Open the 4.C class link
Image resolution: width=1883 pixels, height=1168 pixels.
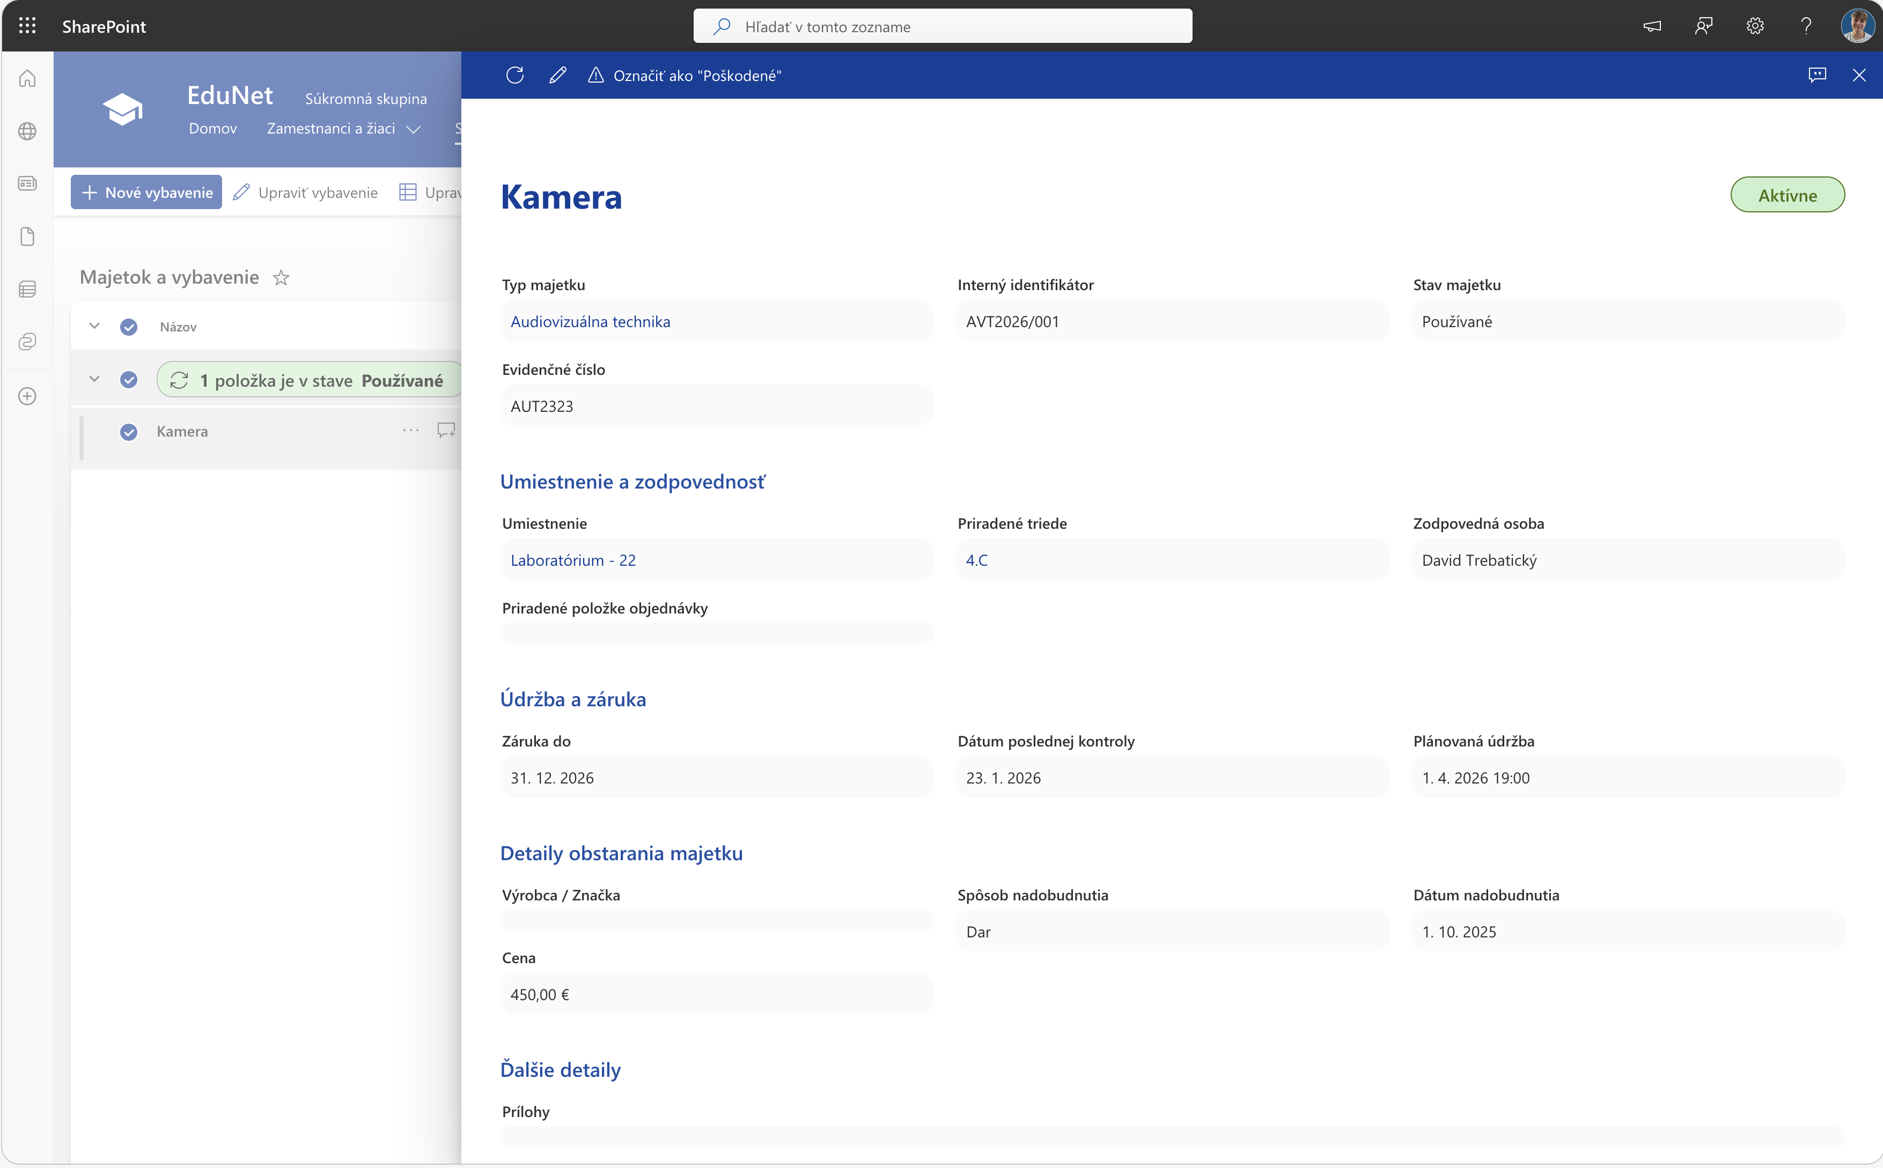[977, 560]
